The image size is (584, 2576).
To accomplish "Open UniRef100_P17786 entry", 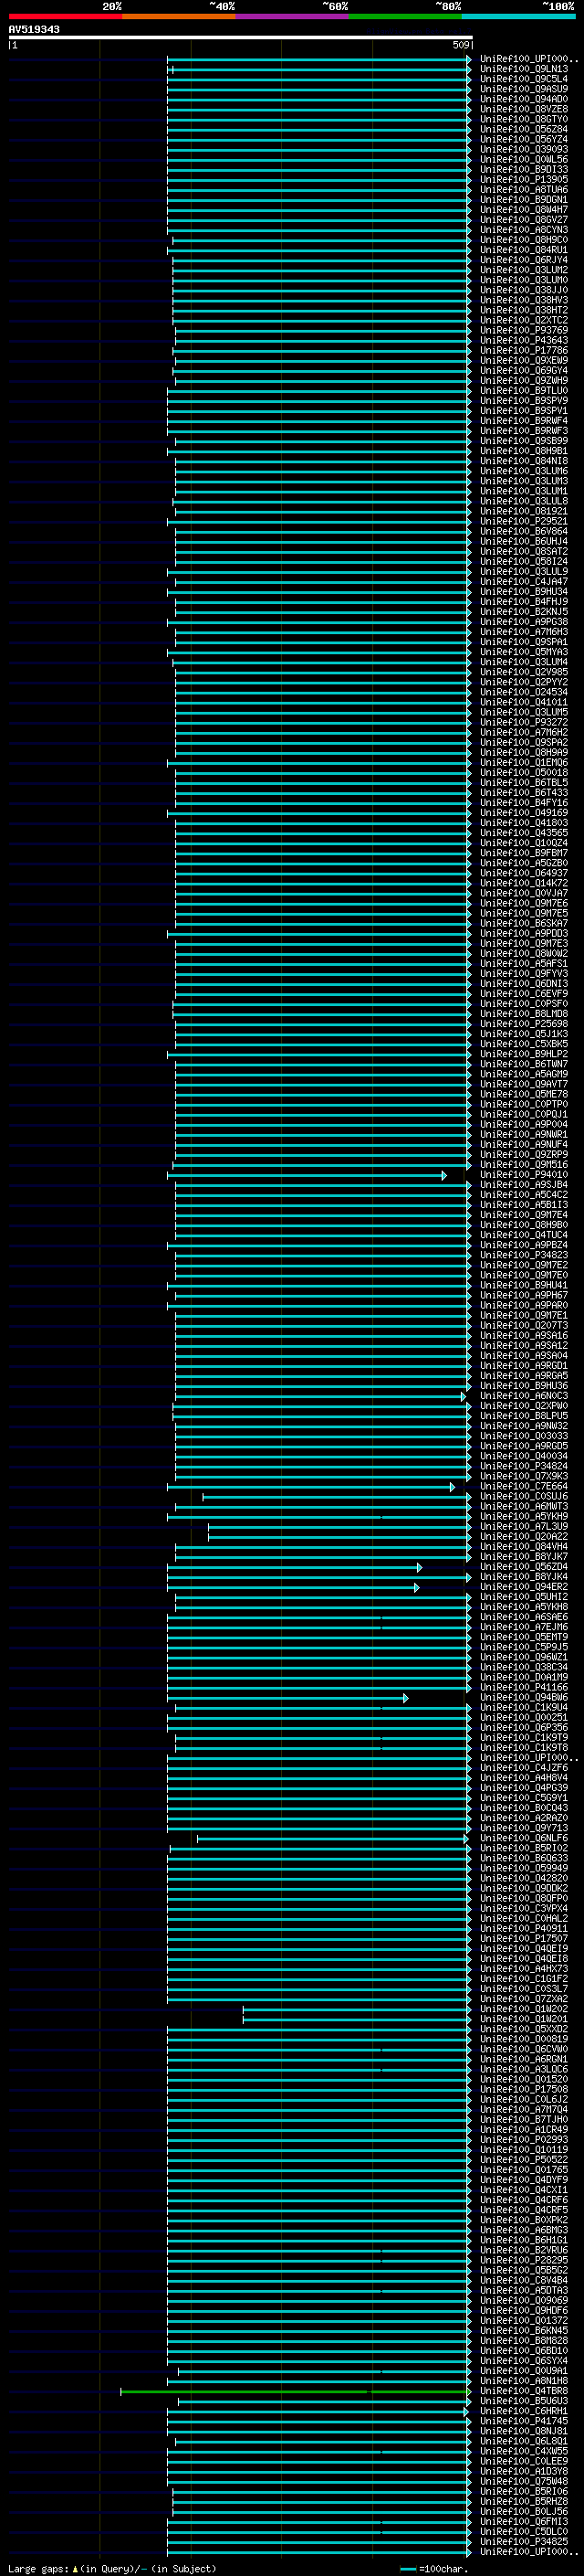I will pyautogui.click(x=523, y=350).
